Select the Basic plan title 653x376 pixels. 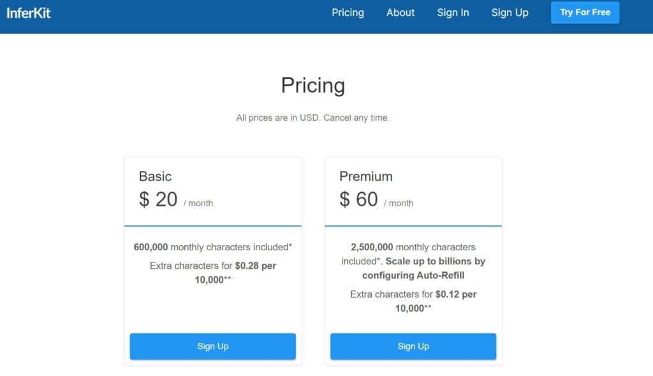pyautogui.click(x=155, y=176)
